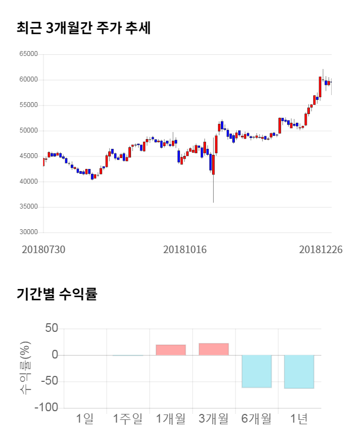
Task: Select the 1년 blue negative bar
Action: pyautogui.click(x=299, y=372)
